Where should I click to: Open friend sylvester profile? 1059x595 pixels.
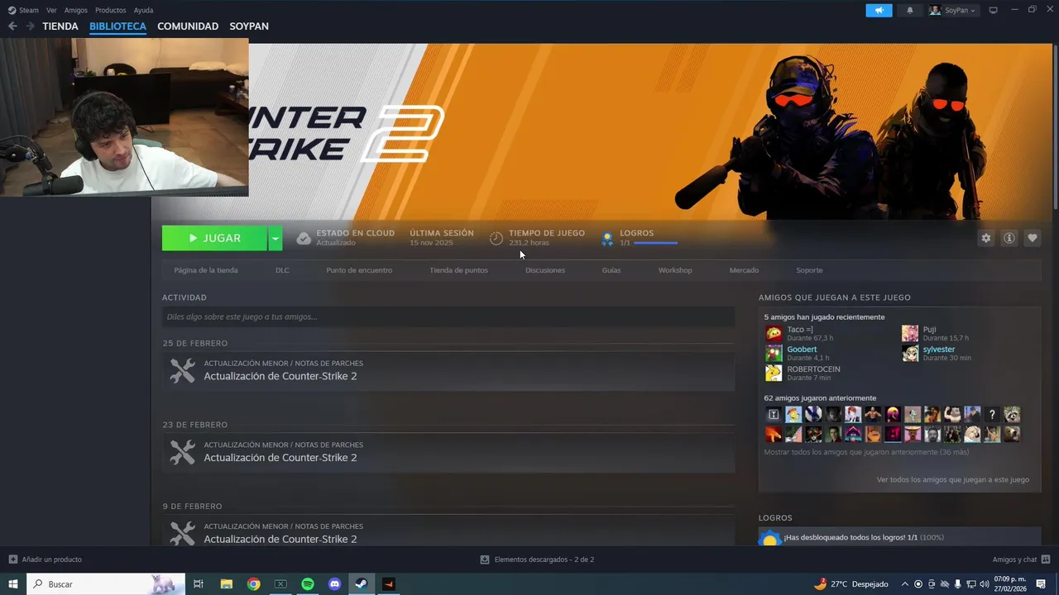[939, 350]
